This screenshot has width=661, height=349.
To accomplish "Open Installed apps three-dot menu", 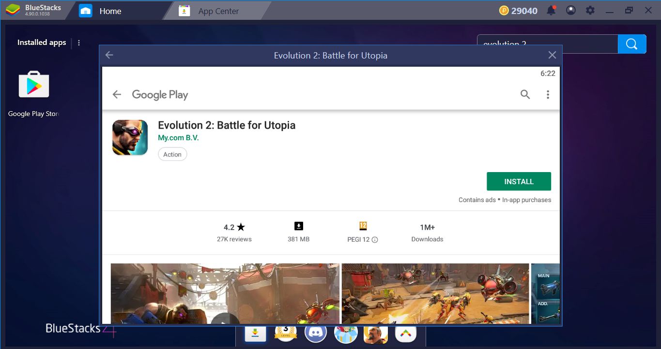I will click(x=79, y=43).
